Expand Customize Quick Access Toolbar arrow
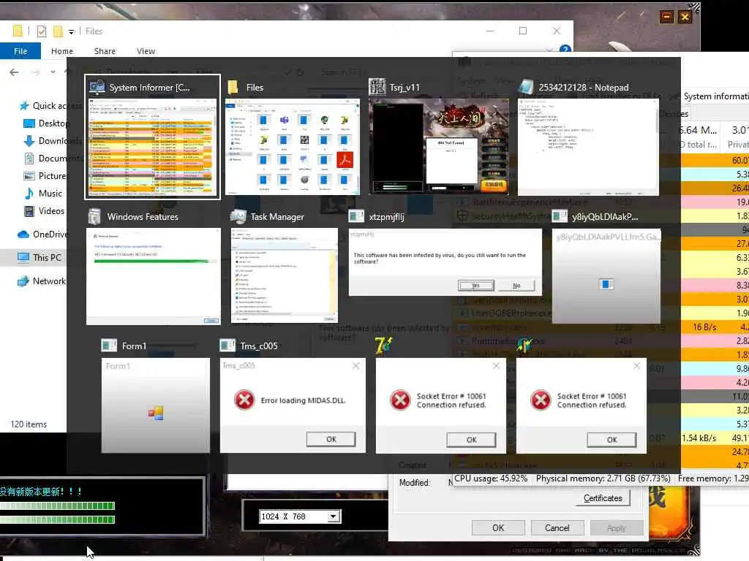This screenshot has width=749, height=561. [x=71, y=32]
